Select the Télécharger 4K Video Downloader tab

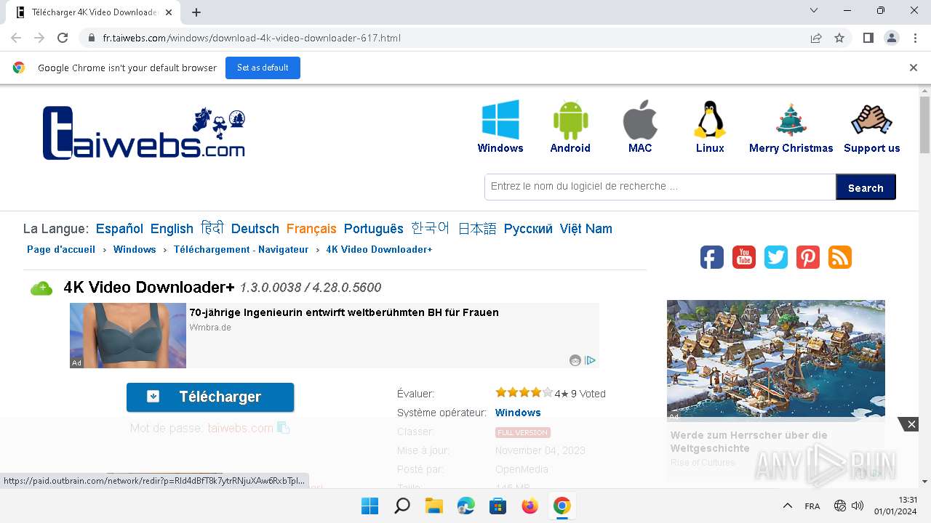95,12
